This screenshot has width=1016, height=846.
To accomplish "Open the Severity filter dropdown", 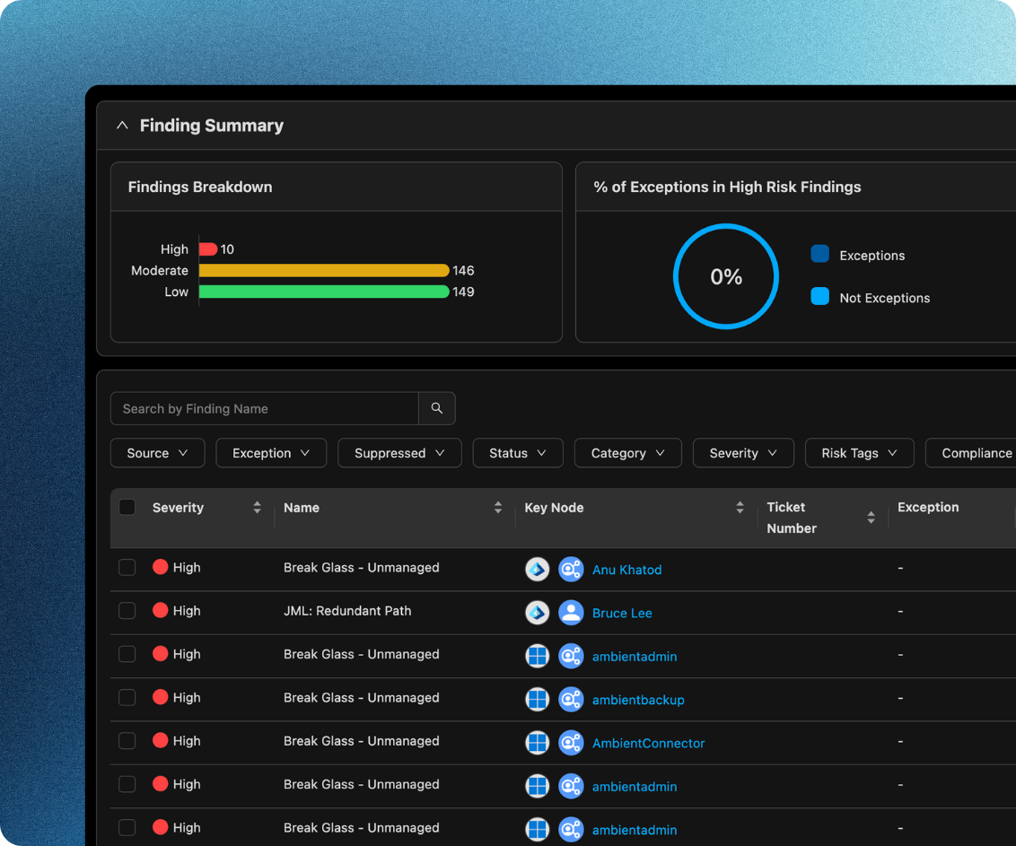I will [743, 453].
